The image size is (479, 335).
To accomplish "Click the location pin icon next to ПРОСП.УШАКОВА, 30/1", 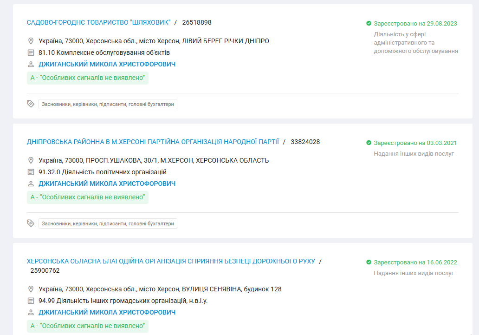I will point(31,160).
